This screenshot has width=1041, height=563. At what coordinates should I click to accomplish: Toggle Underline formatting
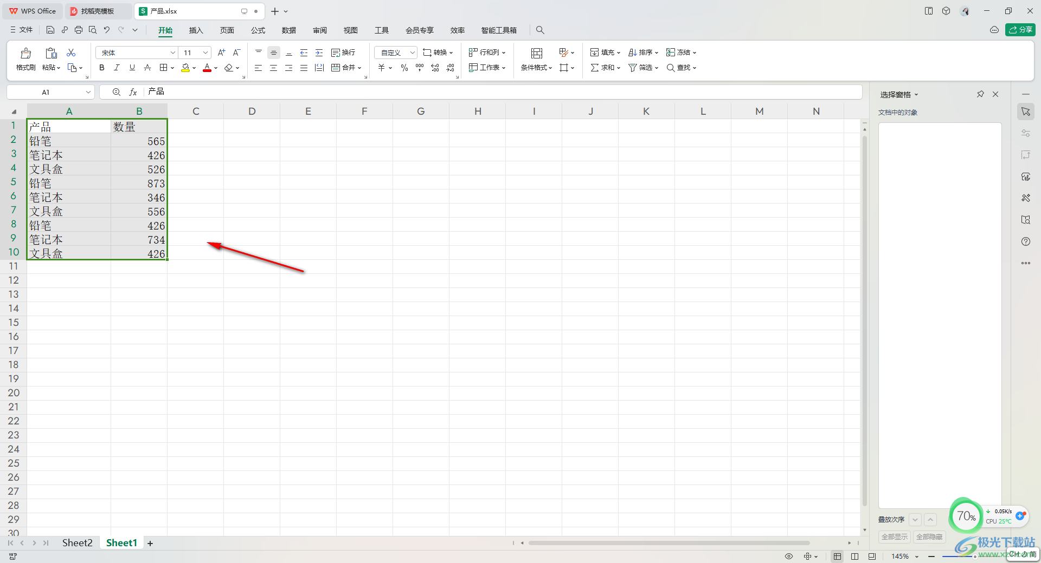point(132,68)
